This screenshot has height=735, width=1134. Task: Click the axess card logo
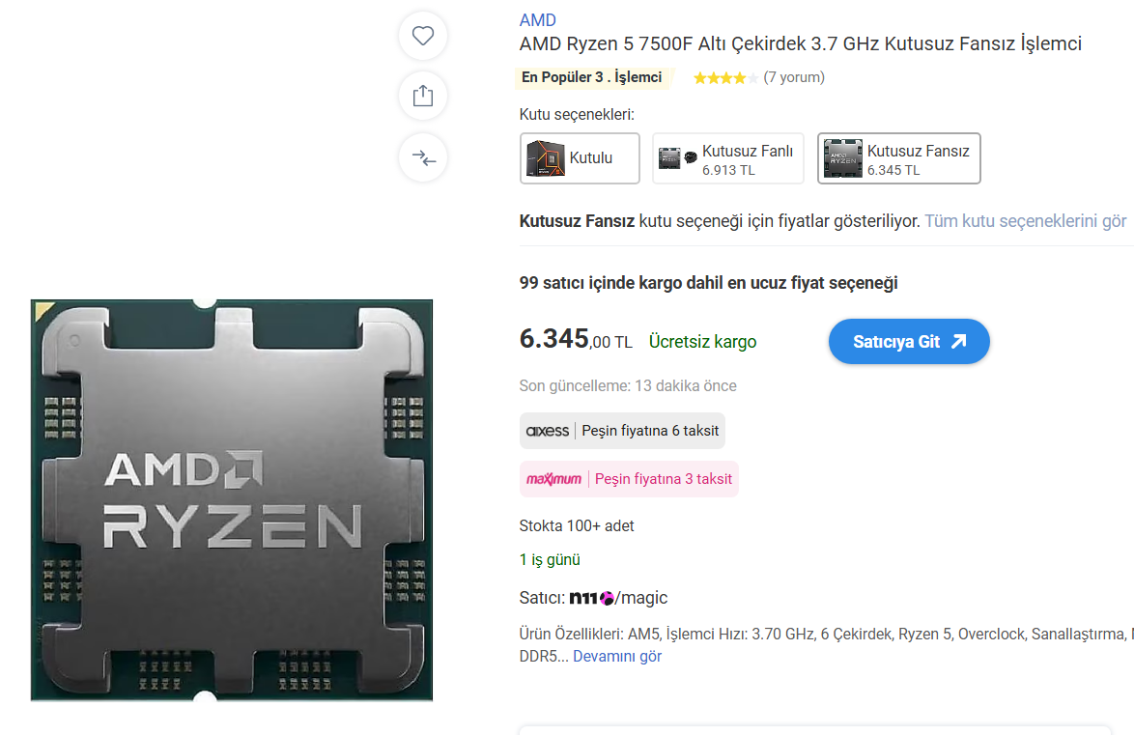tap(548, 431)
